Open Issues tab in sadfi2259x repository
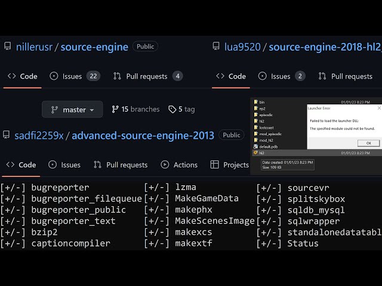The image size is (382, 286). (64, 165)
